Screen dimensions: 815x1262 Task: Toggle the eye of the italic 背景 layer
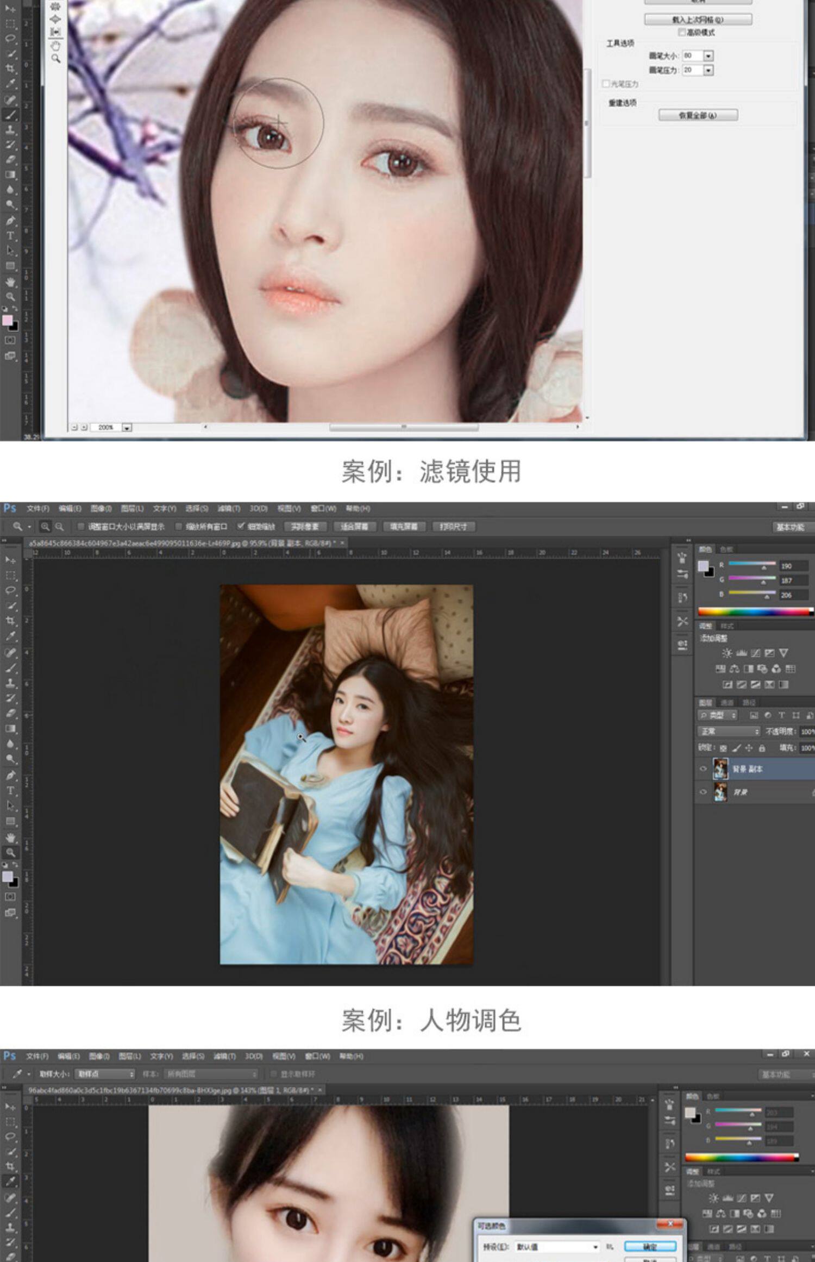[703, 792]
